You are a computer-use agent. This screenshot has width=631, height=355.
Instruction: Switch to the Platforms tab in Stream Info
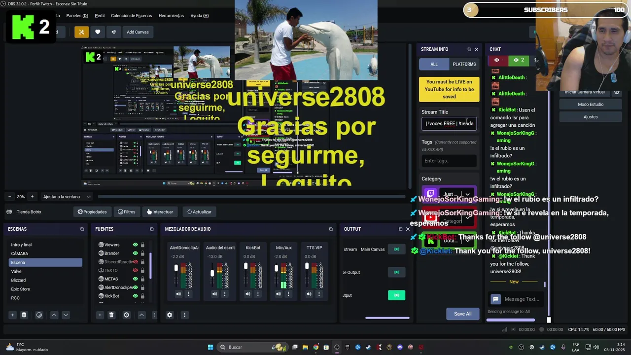click(464, 64)
